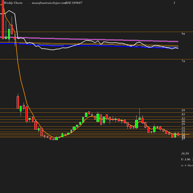Click the 74 price axis label
This screenshot has height=193, width=193.
pos(183,61)
